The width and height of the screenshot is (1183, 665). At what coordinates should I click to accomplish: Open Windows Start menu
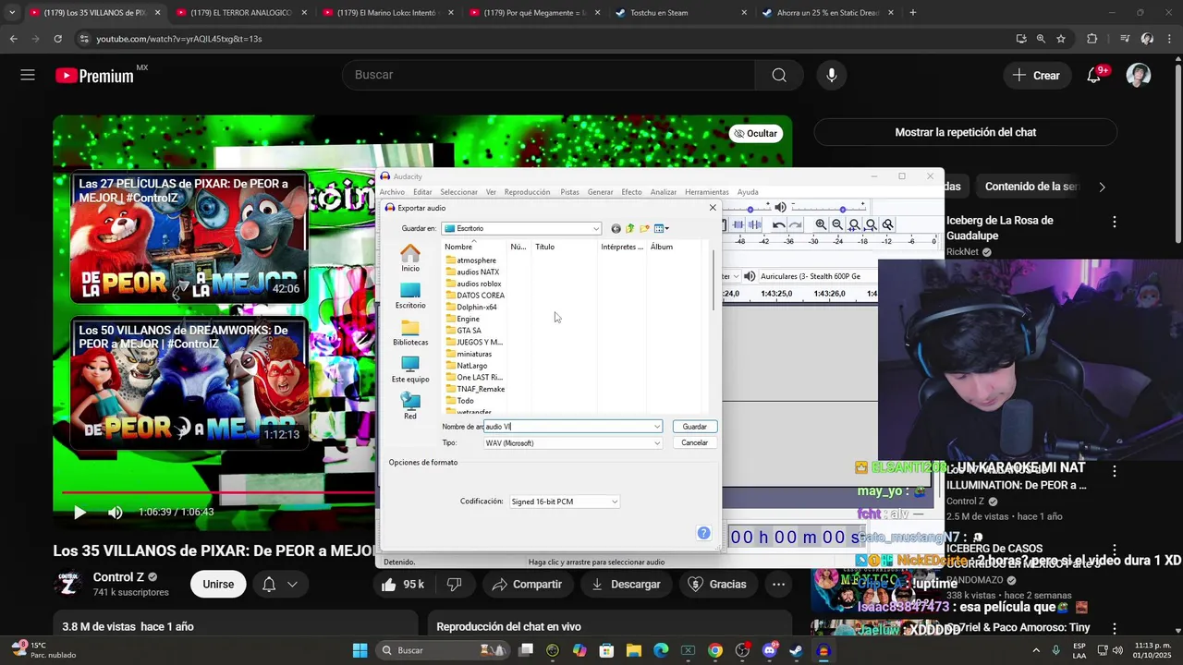click(360, 650)
